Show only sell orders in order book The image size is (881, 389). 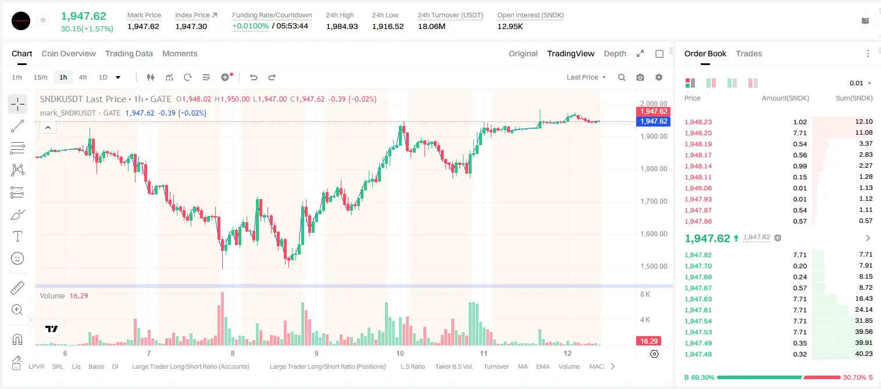coord(753,83)
